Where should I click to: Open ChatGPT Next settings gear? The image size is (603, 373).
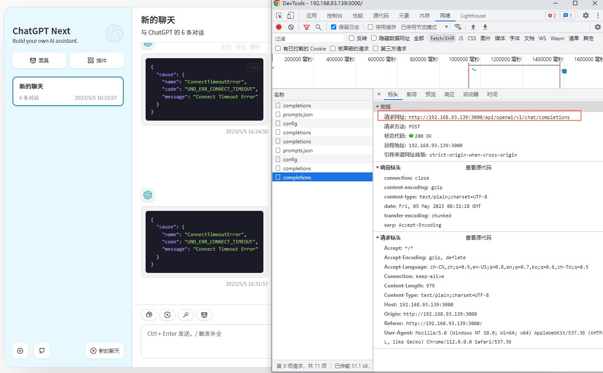point(20,351)
